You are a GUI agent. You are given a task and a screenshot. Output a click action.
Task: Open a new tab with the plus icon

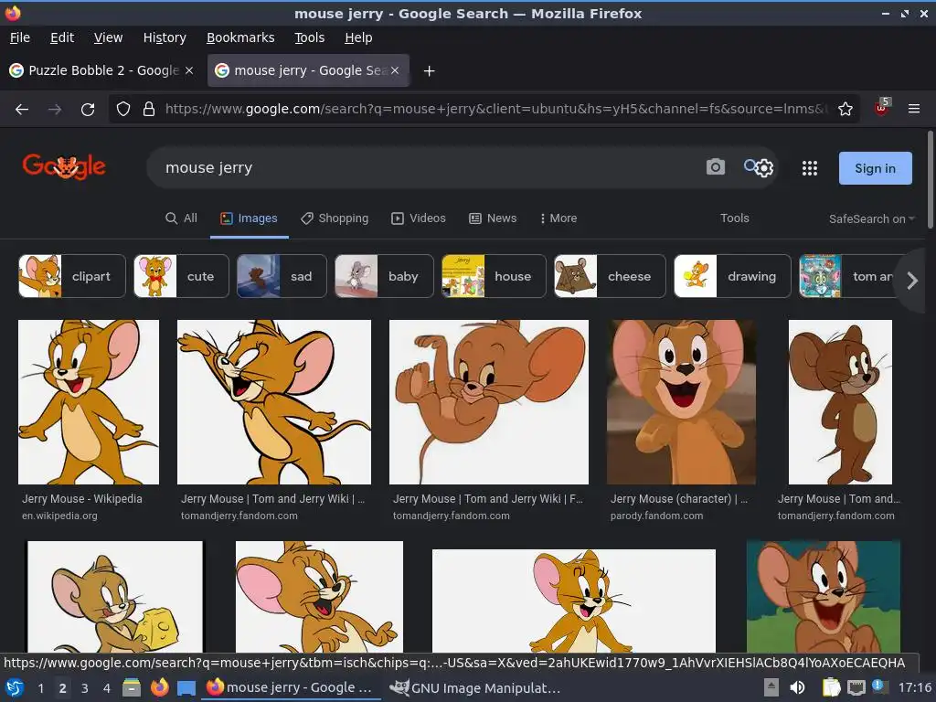[429, 71]
